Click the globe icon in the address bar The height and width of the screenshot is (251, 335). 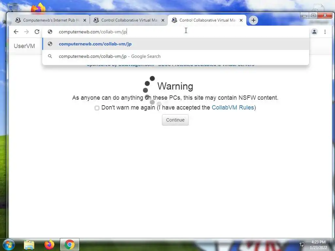pyautogui.click(x=50, y=32)
